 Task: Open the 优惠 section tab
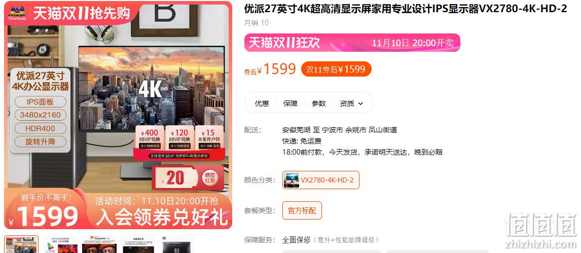click(262, 103)
